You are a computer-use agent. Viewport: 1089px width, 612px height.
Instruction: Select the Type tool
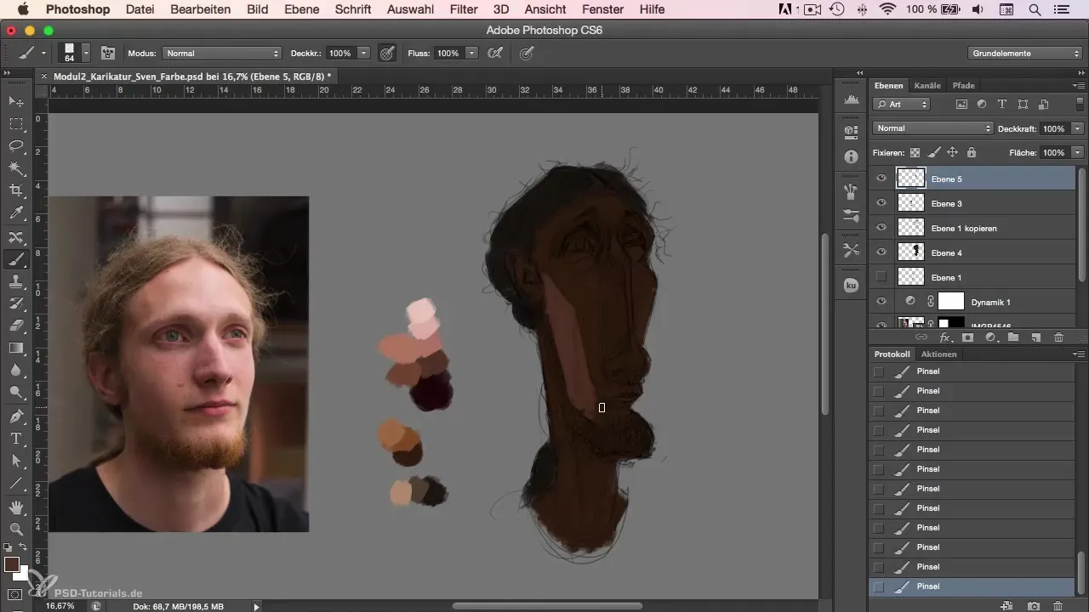tap(15, 439)
